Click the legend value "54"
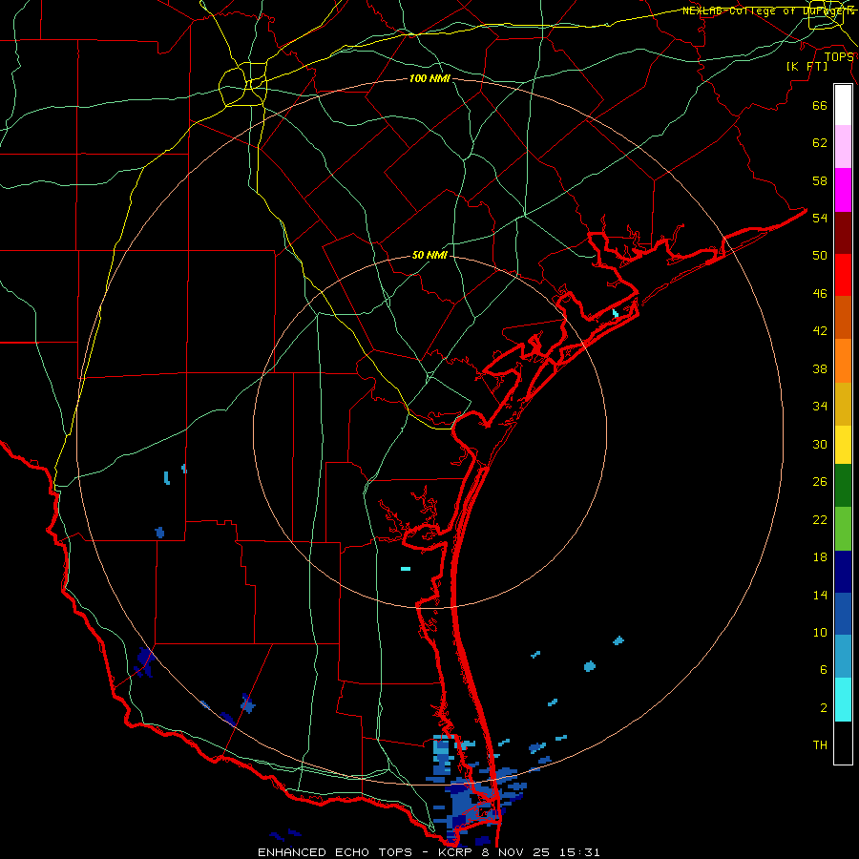 pos(820,218)
